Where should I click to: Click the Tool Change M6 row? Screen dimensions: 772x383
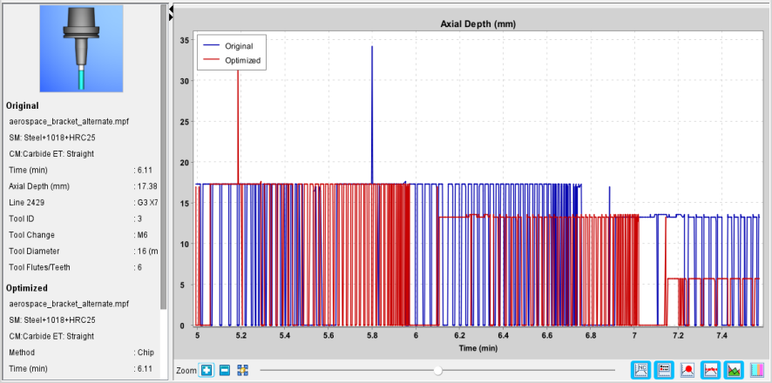[x=83, y=235]
